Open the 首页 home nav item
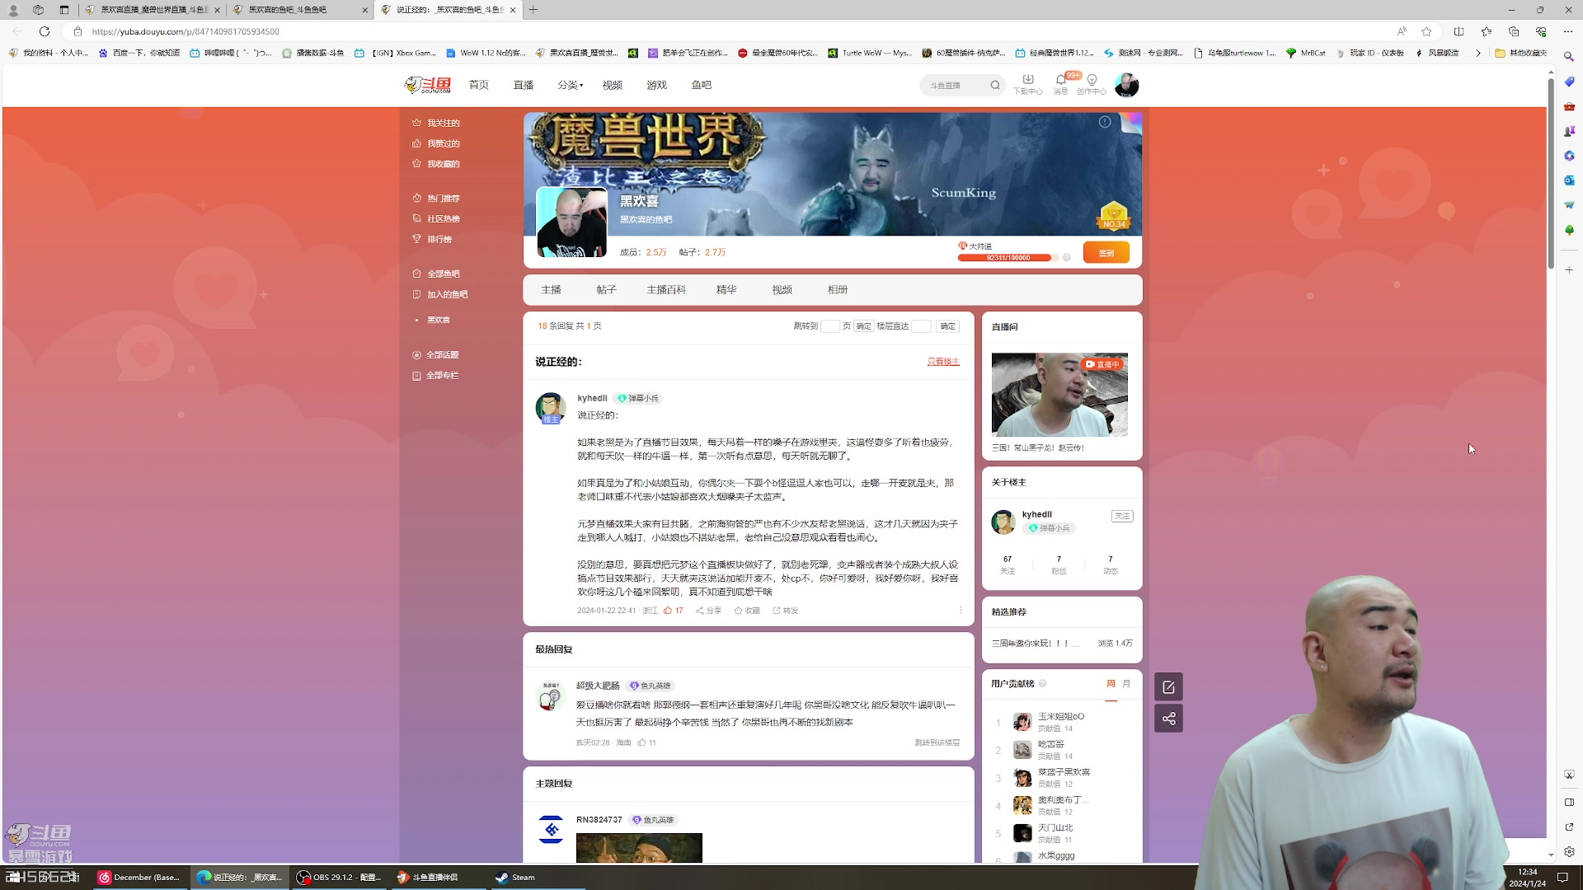Viewport: 1583px width, 890px height. click(479, 85)
